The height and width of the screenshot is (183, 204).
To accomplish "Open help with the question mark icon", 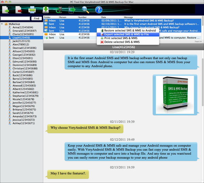I will [x=99, y=10].
